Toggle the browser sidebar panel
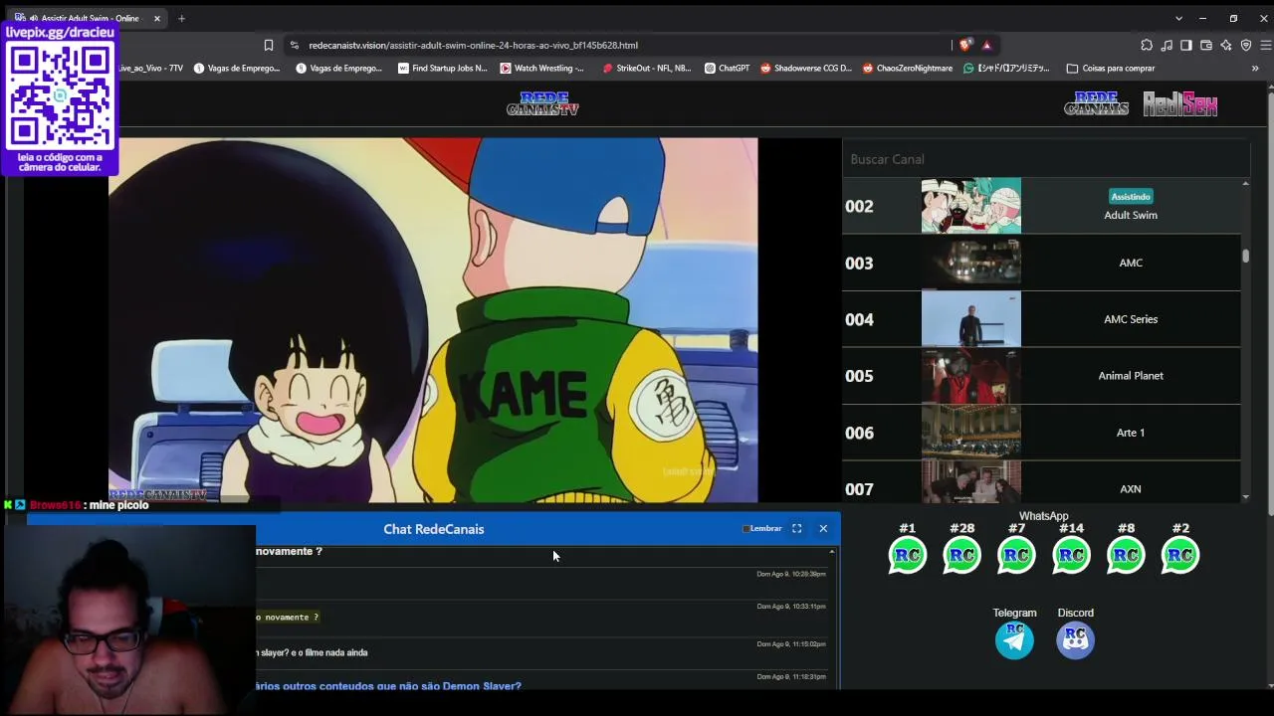This screenshot has width=1274, height=716. [x=1186, y=45]
